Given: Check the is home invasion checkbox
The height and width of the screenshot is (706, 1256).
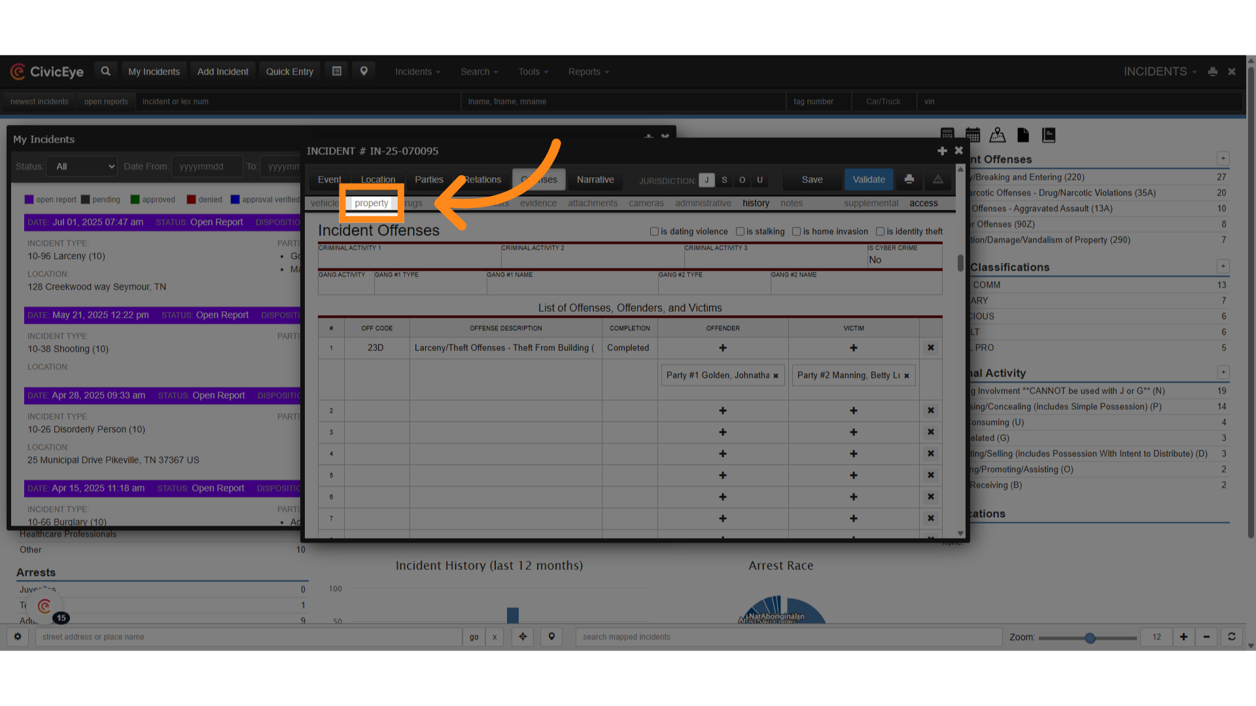Looking at the screenshot, I should point(796,231).
